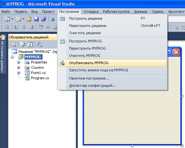Screen dimensions: 185x148
Task: Click Properties icon in Solution Explorer toolbar
Action: tap(13, 45)
